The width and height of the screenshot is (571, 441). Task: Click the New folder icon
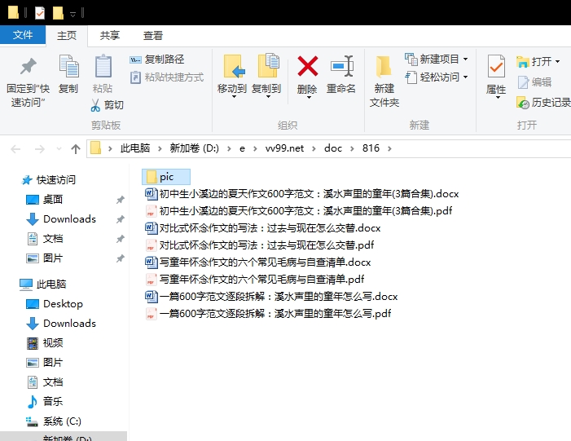tap(384, 67)
